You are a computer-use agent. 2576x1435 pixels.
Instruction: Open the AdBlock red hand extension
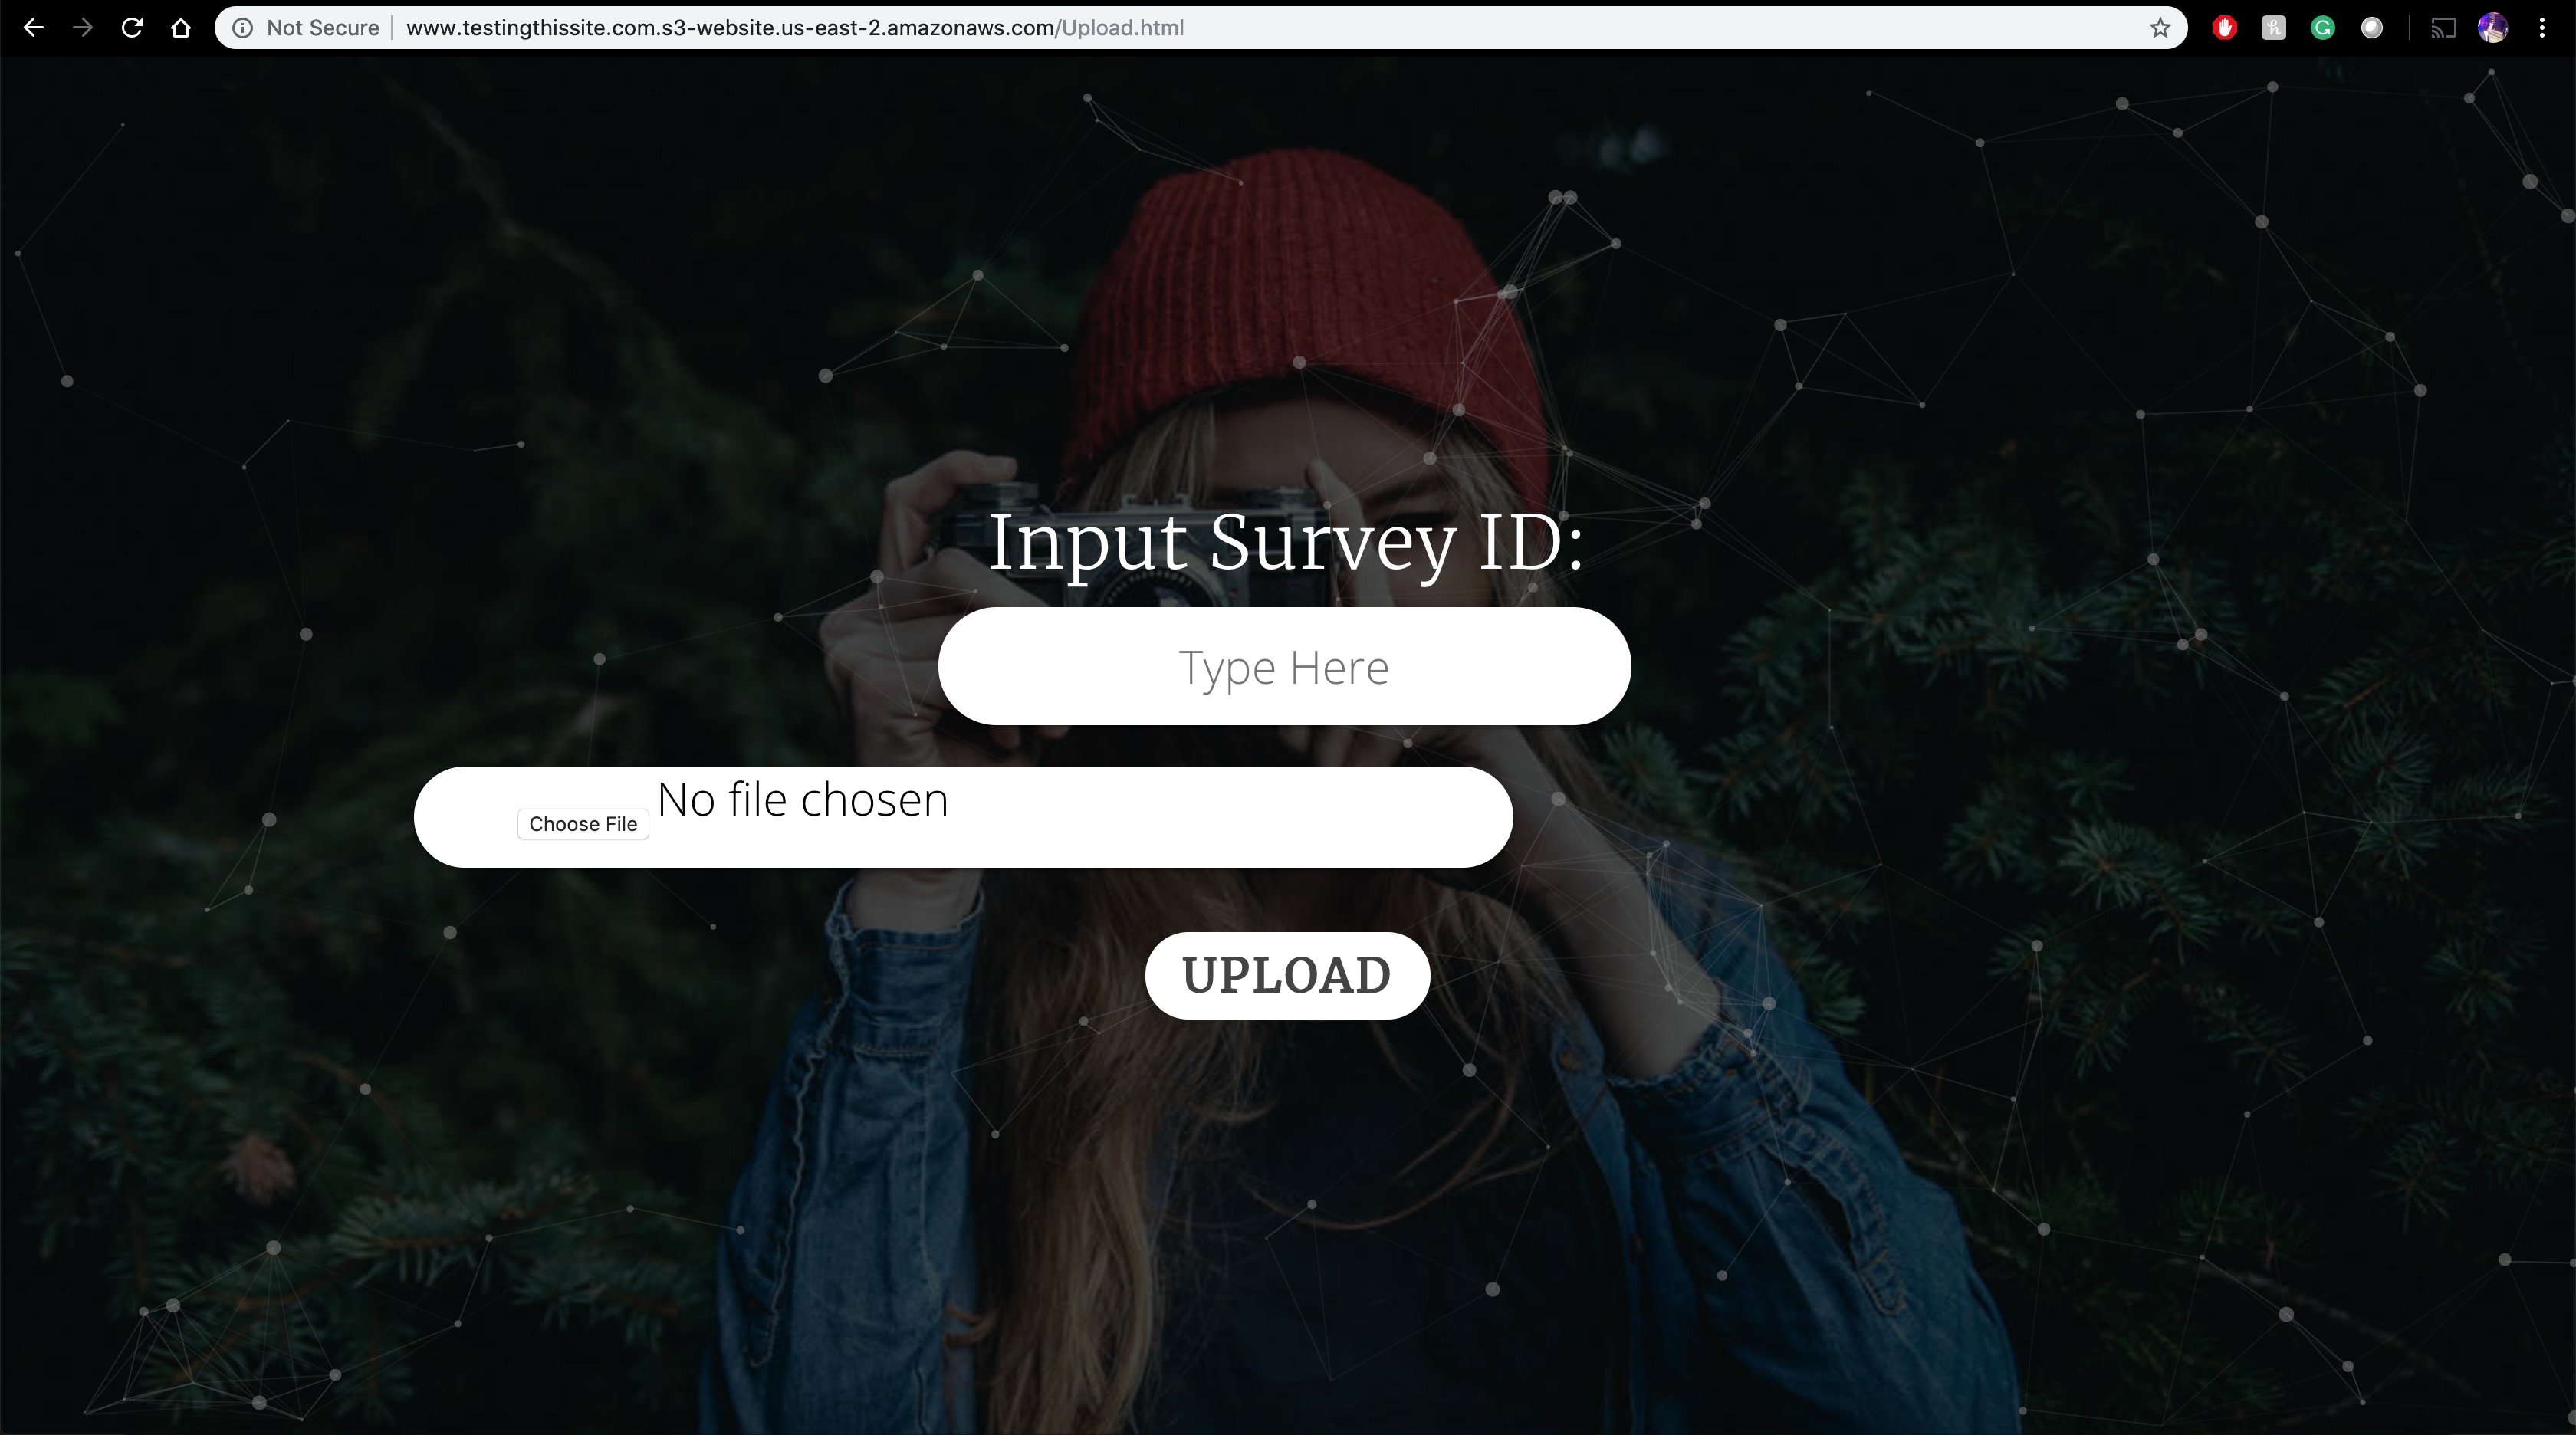point(2225,28)
